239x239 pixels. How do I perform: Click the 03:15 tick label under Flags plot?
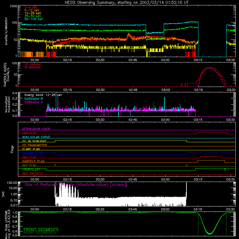(x=198, y=180)
